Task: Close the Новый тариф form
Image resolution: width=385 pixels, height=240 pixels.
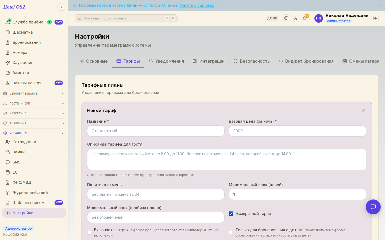Action: [364, 110]
